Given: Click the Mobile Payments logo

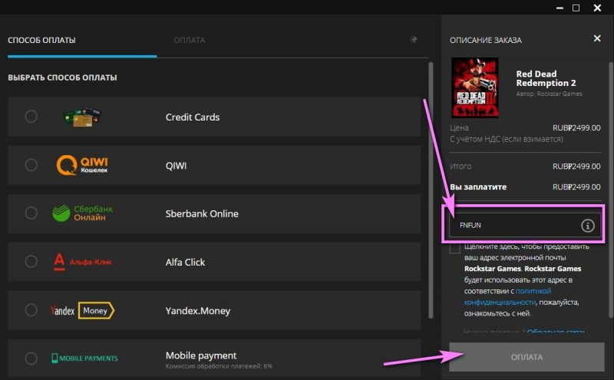Looking at the screenshot, I should coord(84,359).
